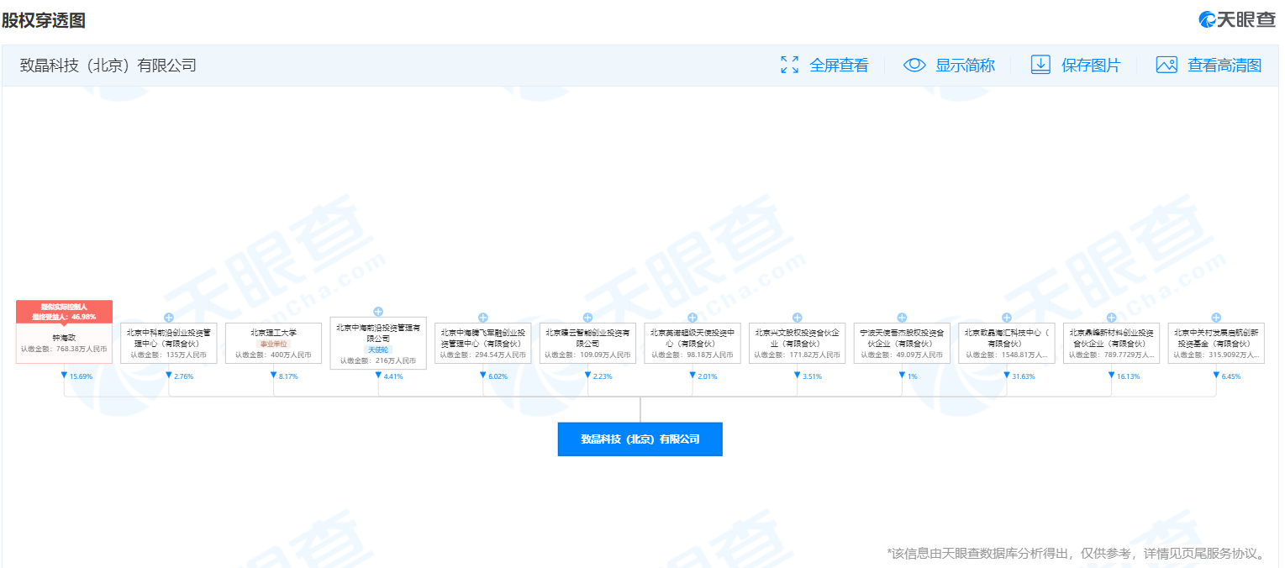Click plus icon above 北京兴文股权投资合伙企业
Viewport: 1285px width, 568px height.
click(x=797, y=318)
